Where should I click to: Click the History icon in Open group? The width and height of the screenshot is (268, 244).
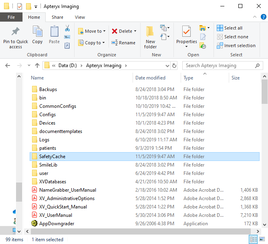point(203,46)
